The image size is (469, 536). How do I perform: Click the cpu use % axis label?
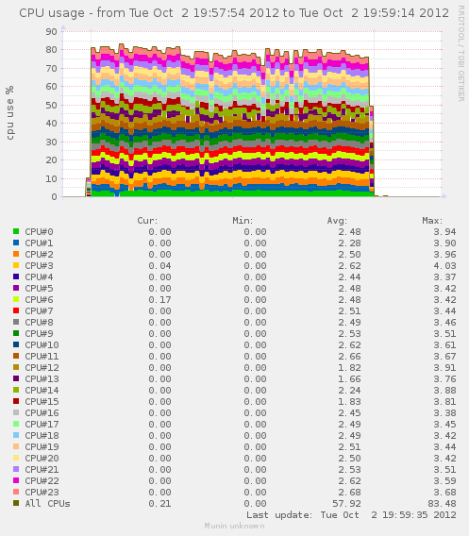point(9,113)
